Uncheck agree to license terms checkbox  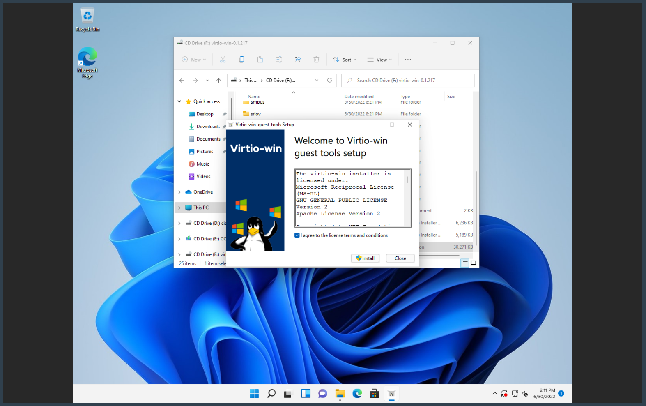tap(297, 235)
